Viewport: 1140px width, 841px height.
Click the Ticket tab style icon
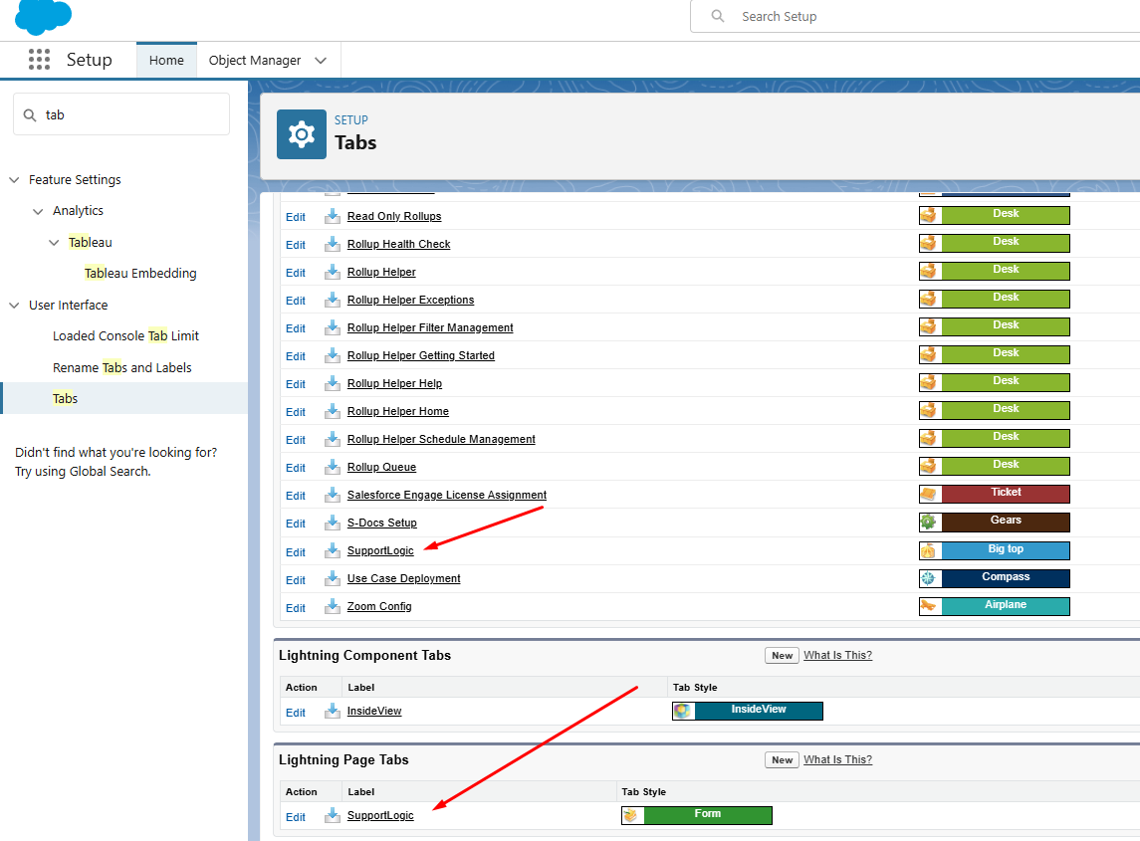click(929, 494)
